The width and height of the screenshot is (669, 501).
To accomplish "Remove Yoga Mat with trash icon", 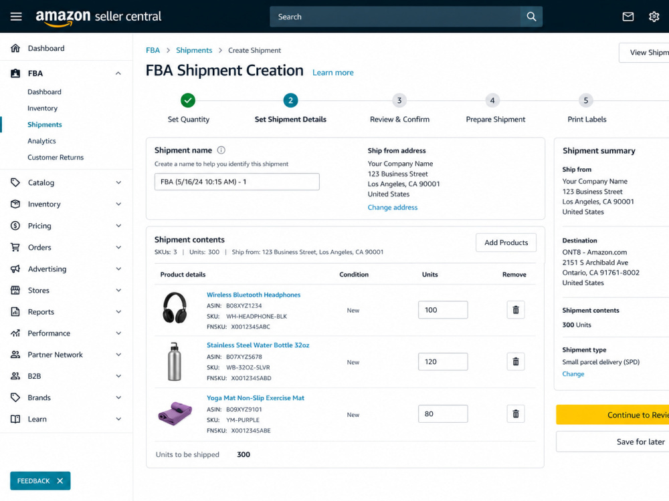I will (x=515, y=413).
